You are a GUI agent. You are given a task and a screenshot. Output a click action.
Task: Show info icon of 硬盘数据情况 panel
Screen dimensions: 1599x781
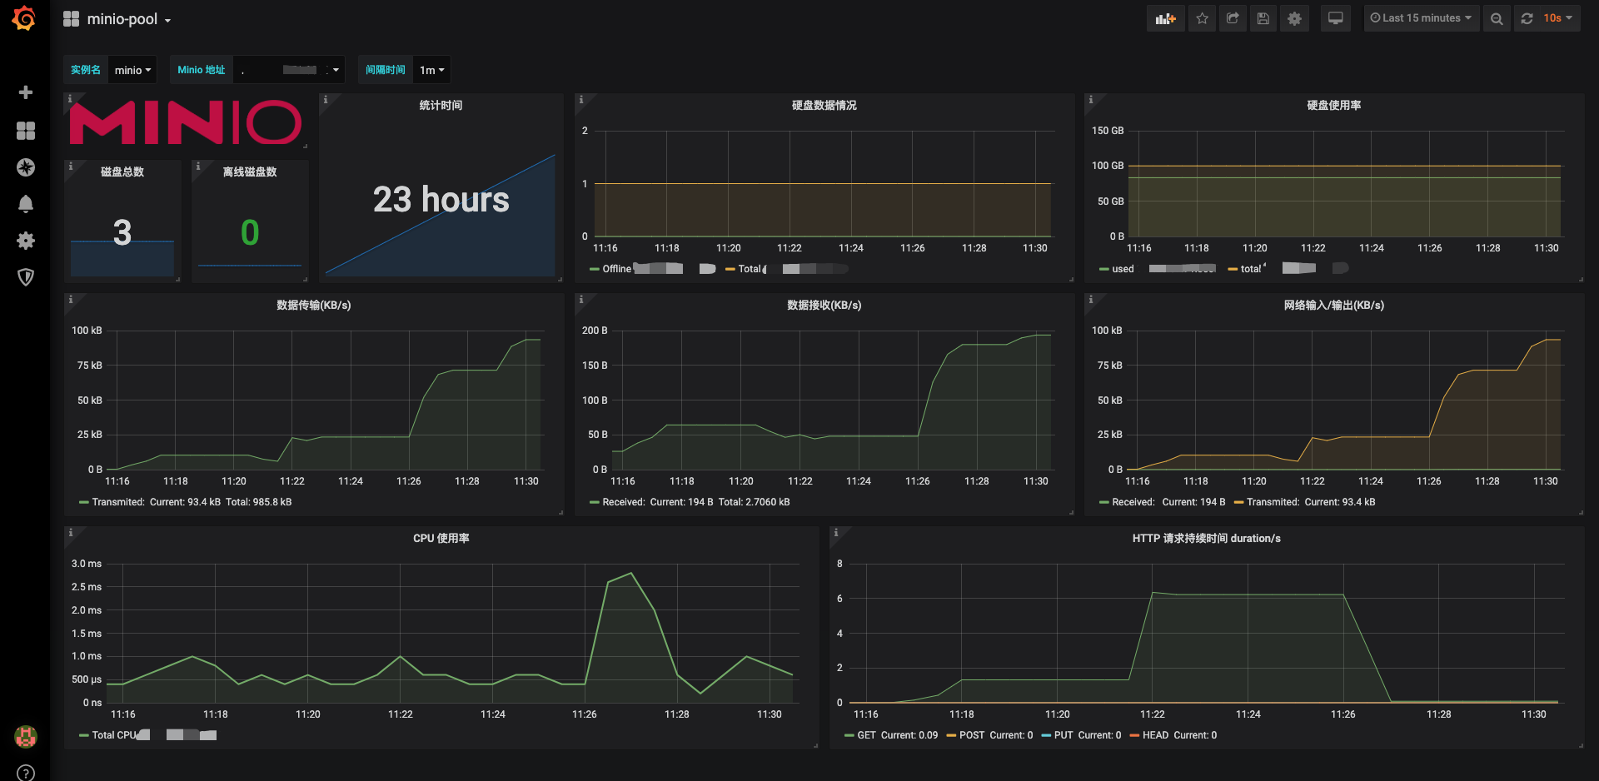point(580,100)
